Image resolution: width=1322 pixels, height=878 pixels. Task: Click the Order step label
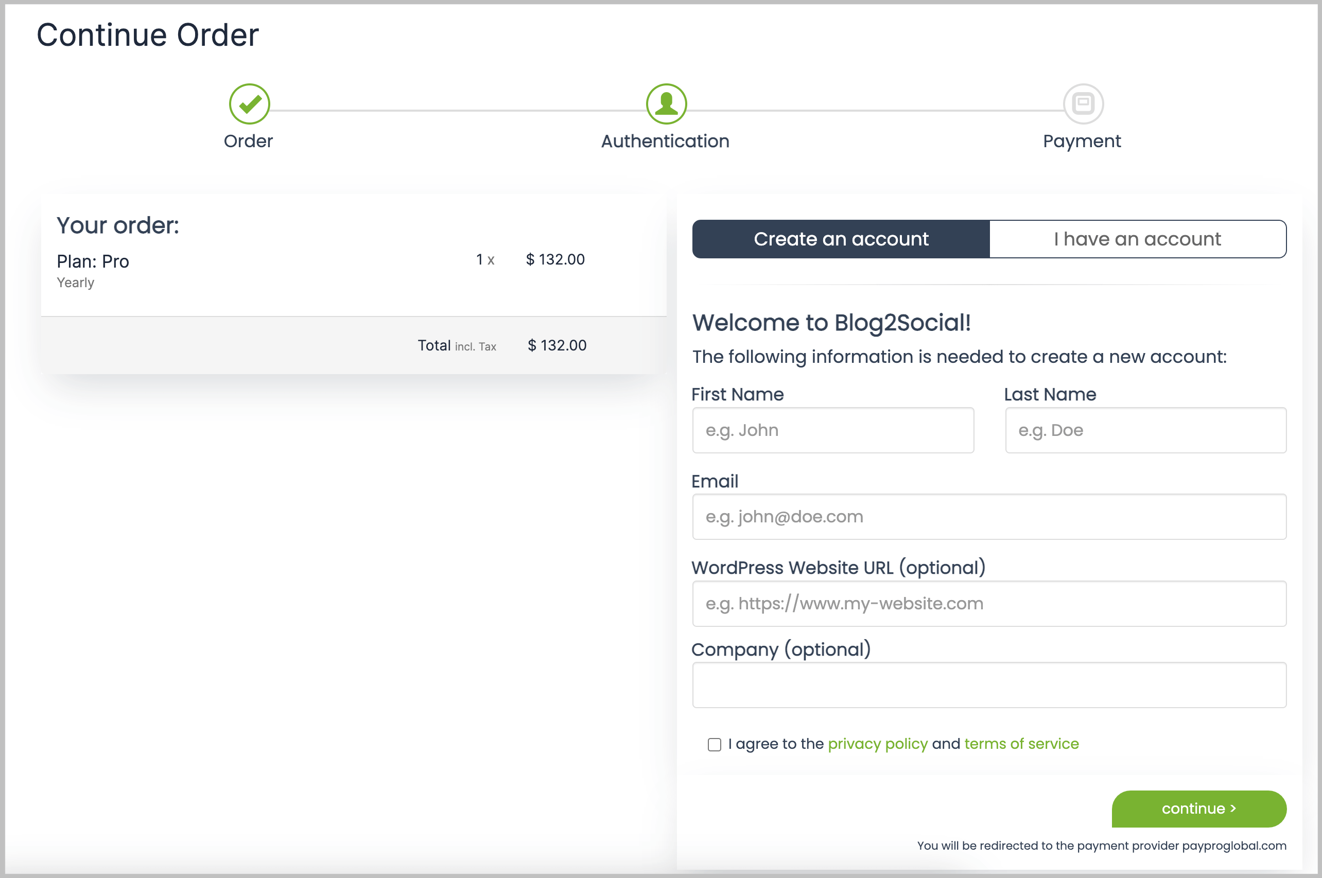click(248, 141)
